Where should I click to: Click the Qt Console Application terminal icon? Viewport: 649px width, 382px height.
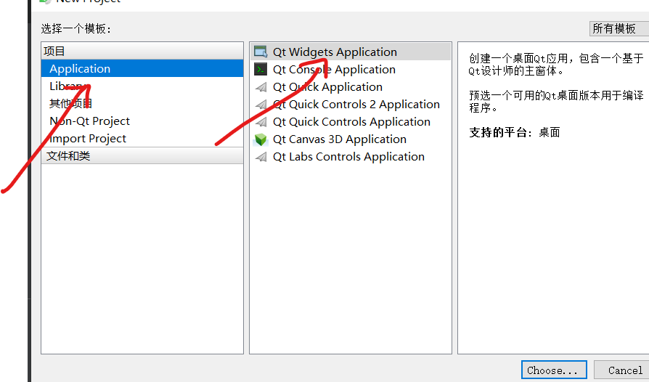[x=261, y=69]
